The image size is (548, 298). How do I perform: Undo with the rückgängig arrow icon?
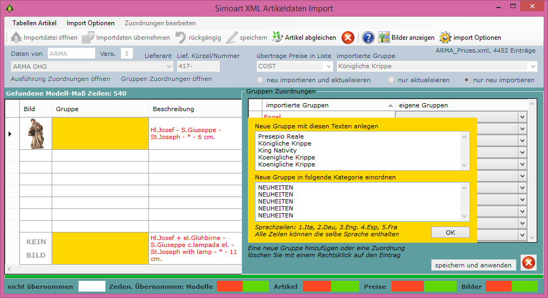[180, 38]
